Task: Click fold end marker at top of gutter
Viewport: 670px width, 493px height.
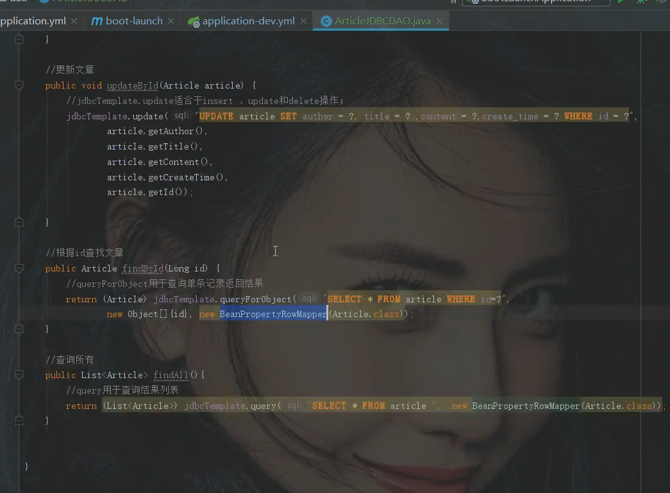Action: 19,39
